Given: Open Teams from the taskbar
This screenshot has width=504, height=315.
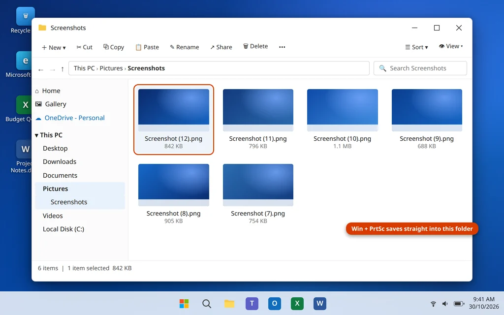Looking at the screenshot, I should pyautogui.click(x=252, y=303).
